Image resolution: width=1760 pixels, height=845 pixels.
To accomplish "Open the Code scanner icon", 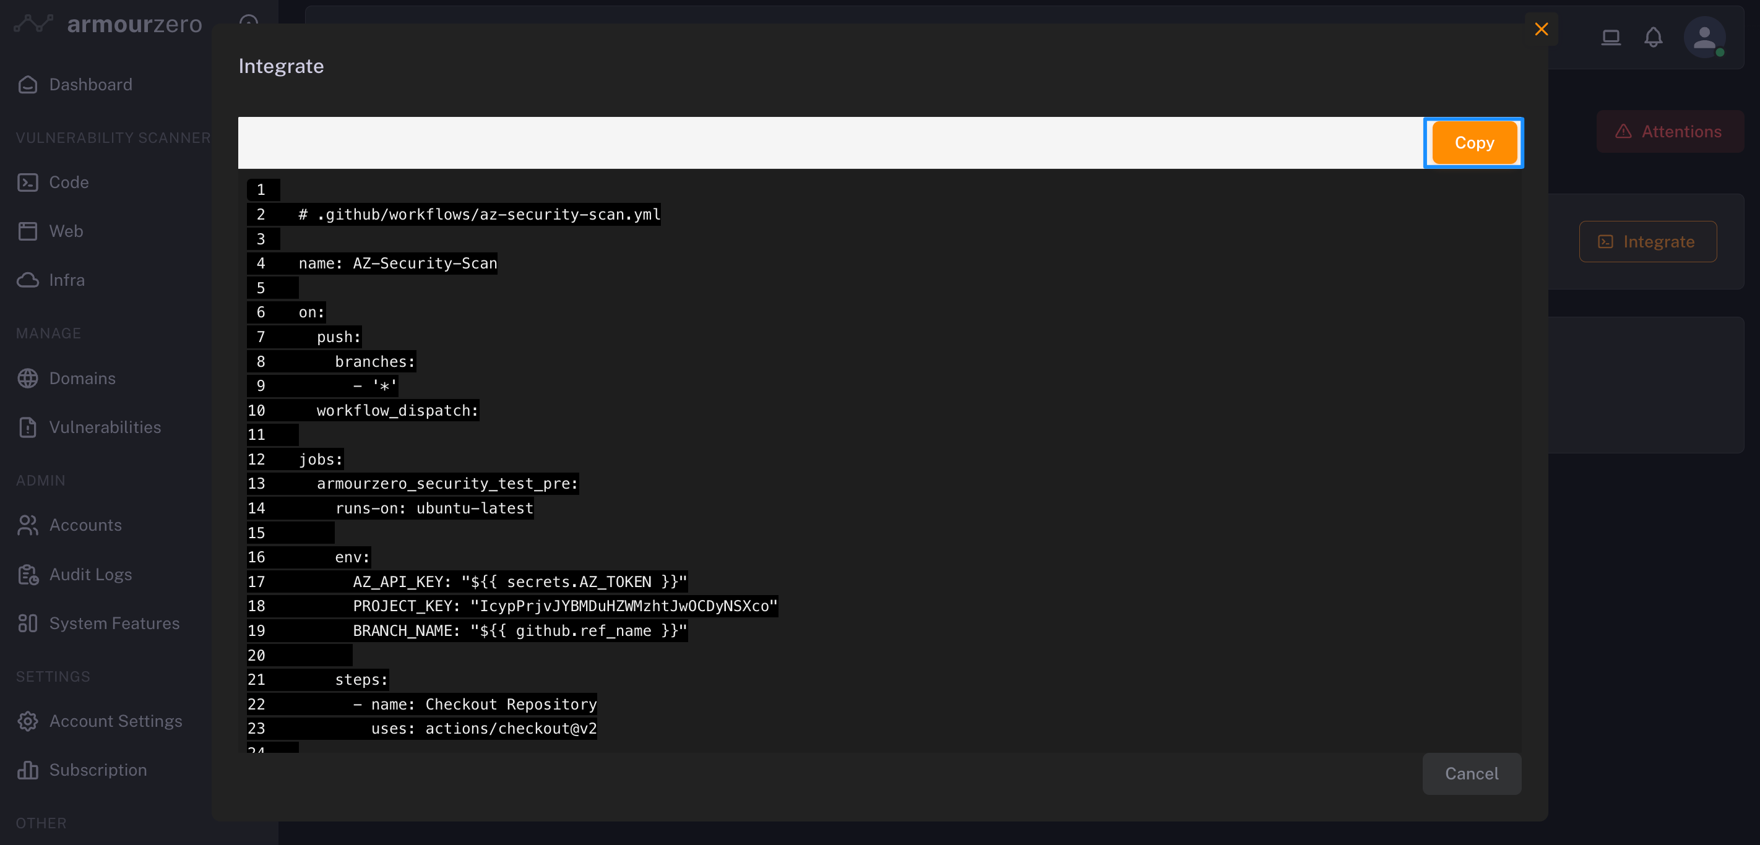I will [27, 182].
